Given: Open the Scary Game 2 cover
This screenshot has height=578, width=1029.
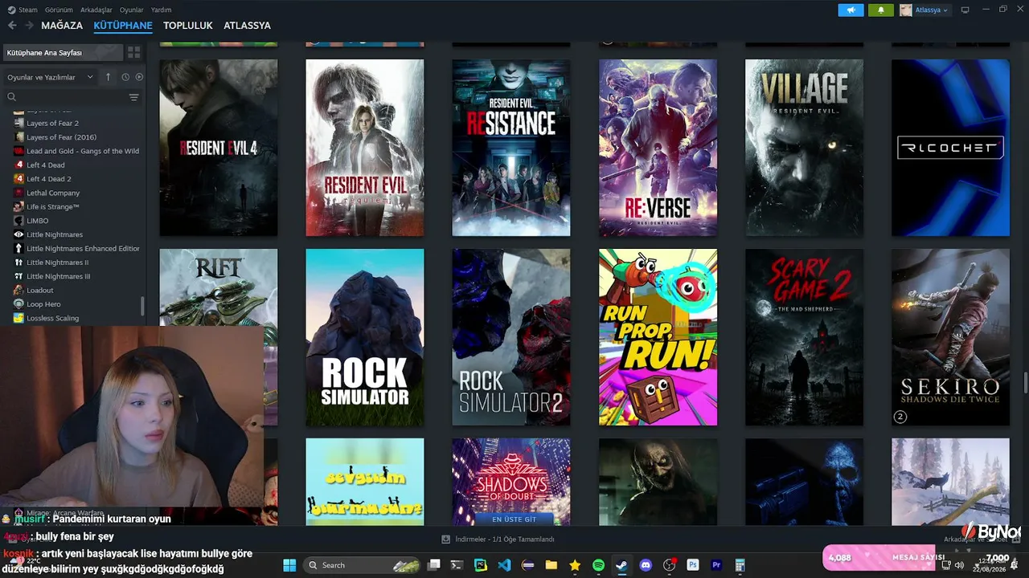Looking at the screenshot, I should pos(805,337).
